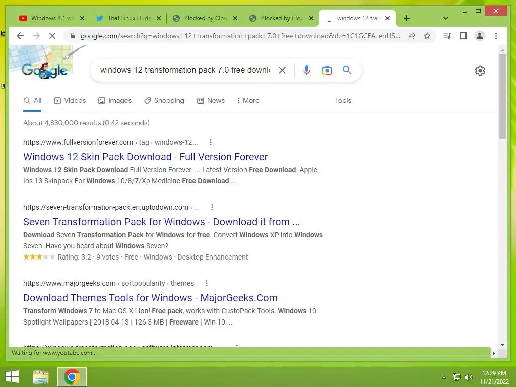Open volume speaker tray icon
This screenshot has height=387, width=516.
point(469,377)
